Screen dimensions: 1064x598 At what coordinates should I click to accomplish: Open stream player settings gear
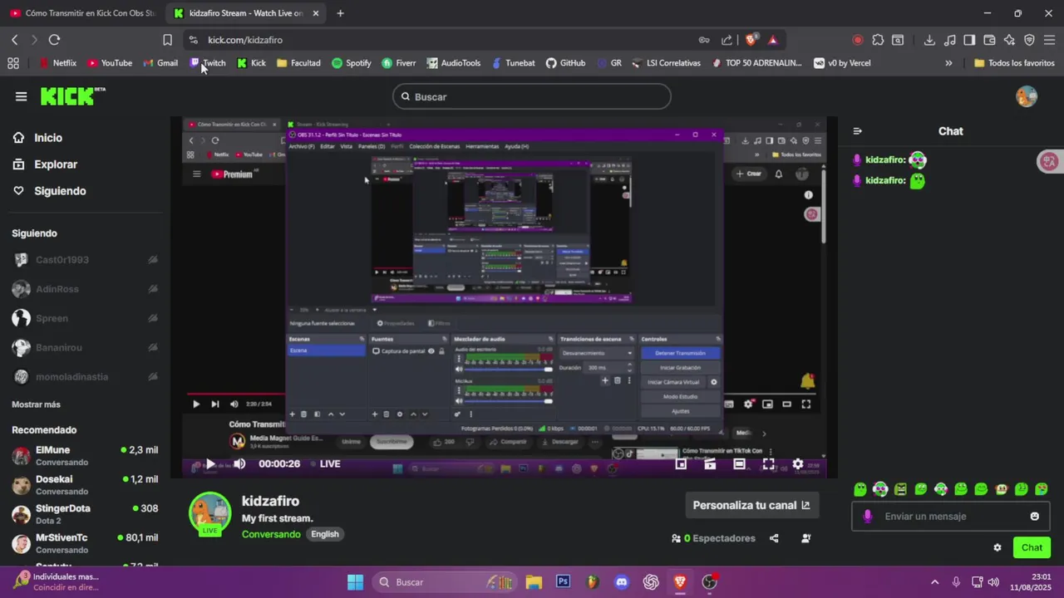coord(798,464)
